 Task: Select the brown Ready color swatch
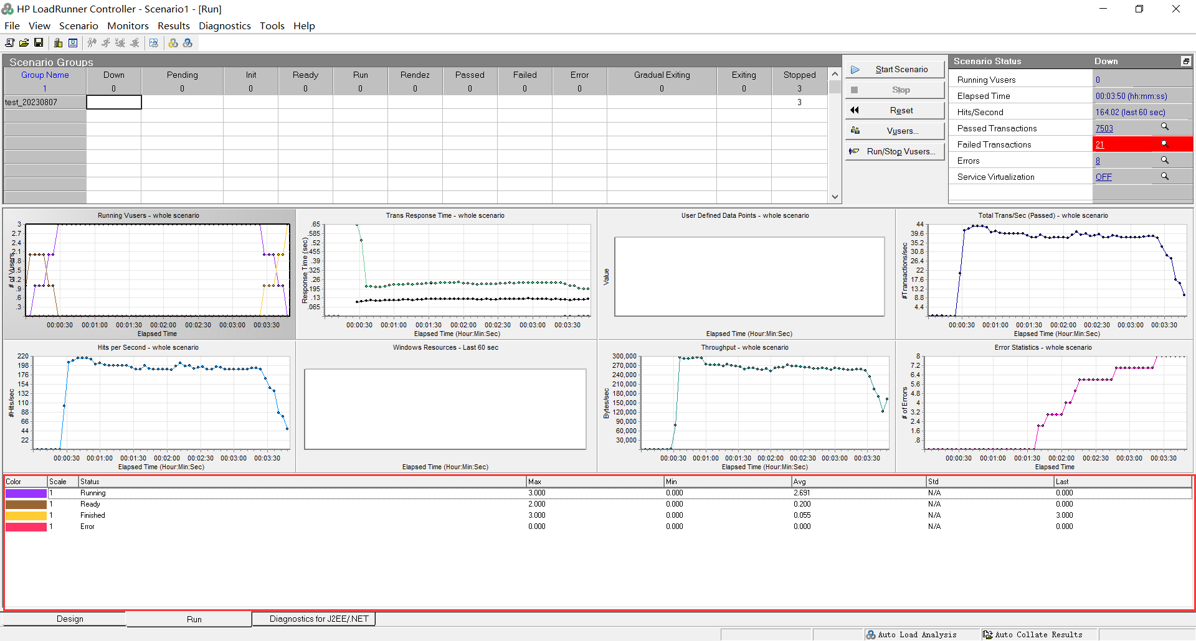[26, 504]
